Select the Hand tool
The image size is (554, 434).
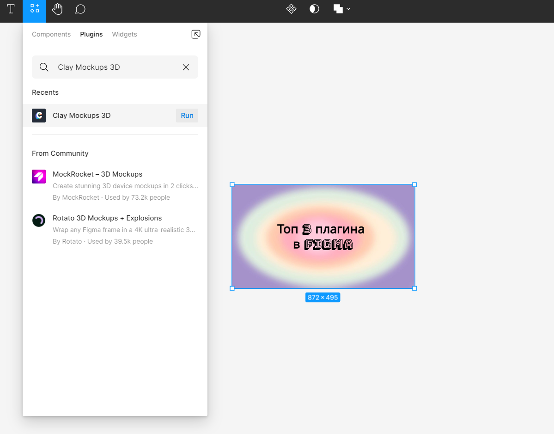pyautogui.click(x=57, y=9)
